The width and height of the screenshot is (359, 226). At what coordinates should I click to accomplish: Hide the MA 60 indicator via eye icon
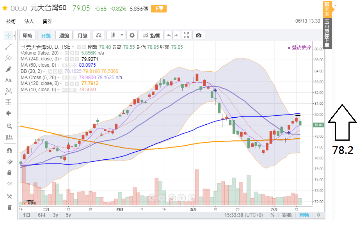click(64, 65)
